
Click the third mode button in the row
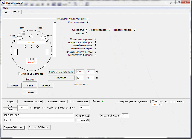click(56, 101)
